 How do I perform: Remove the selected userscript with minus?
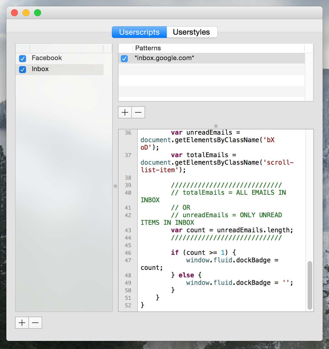[x=35, y=323]
